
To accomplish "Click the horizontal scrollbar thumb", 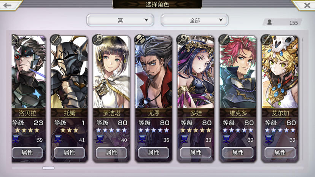I will (48, 168).
